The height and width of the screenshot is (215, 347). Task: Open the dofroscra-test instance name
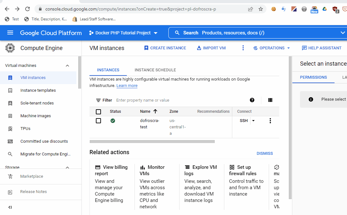click(150, 124)
